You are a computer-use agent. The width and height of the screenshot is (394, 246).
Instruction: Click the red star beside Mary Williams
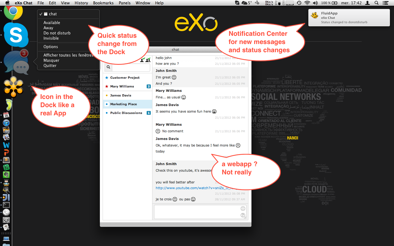pos(107,86)
